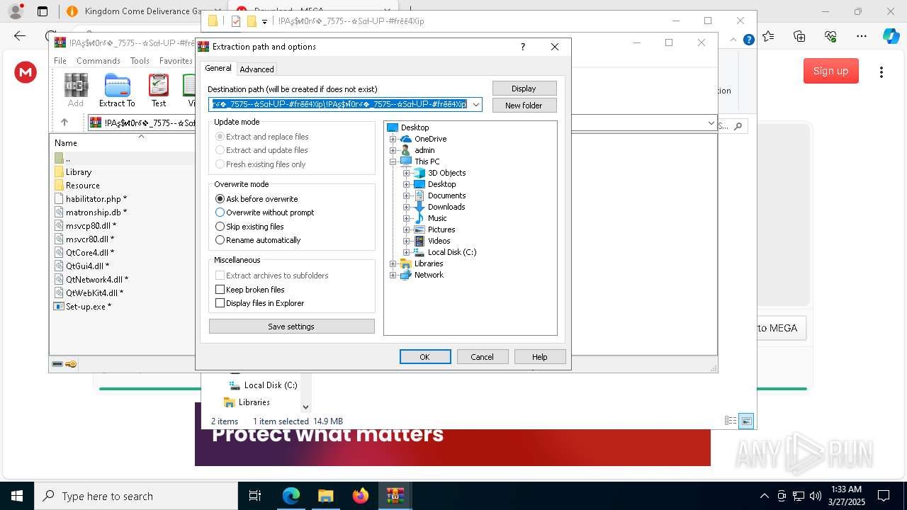The image size is (907, 510).
Task: Open Task View on the taskbar
Action: [x=255, y=496]
